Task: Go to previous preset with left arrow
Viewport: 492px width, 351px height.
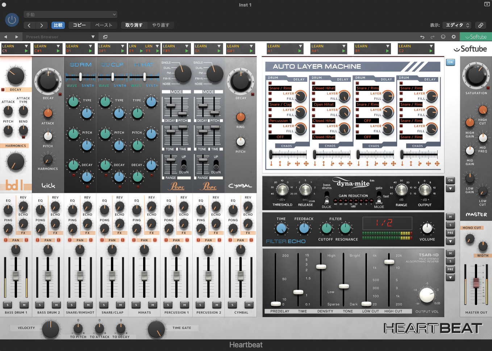Action: click(x=5, y=37)
